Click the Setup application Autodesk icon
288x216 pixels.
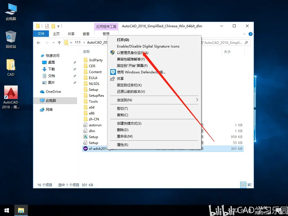pos(85,137)
